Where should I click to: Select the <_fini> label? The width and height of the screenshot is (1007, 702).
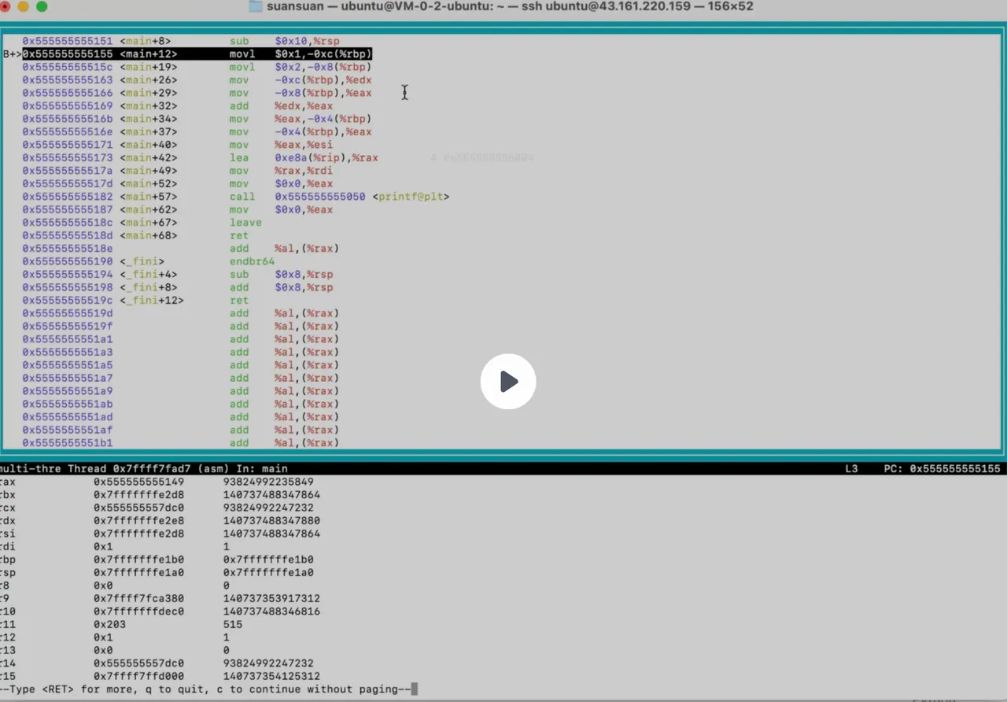click(x=142, y=261)
